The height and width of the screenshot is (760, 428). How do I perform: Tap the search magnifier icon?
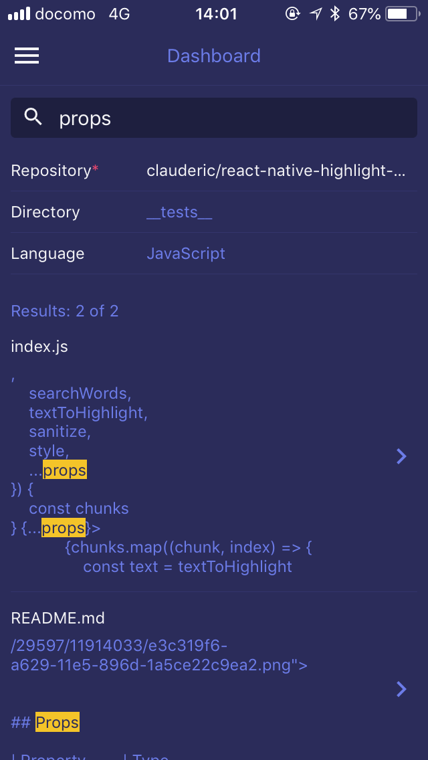point(33,117)
